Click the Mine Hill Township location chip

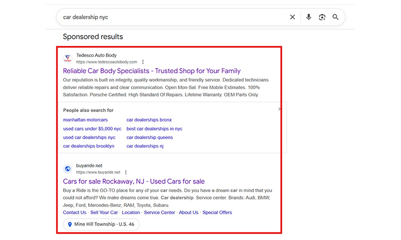coord(101,225)
